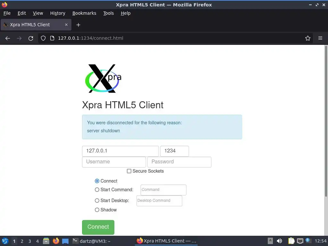Focus the Password input field
328x246 pixels.
coord(179,162)
